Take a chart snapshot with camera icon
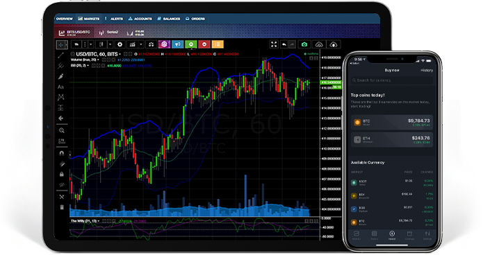483x255 pixels. pos(304,44)
